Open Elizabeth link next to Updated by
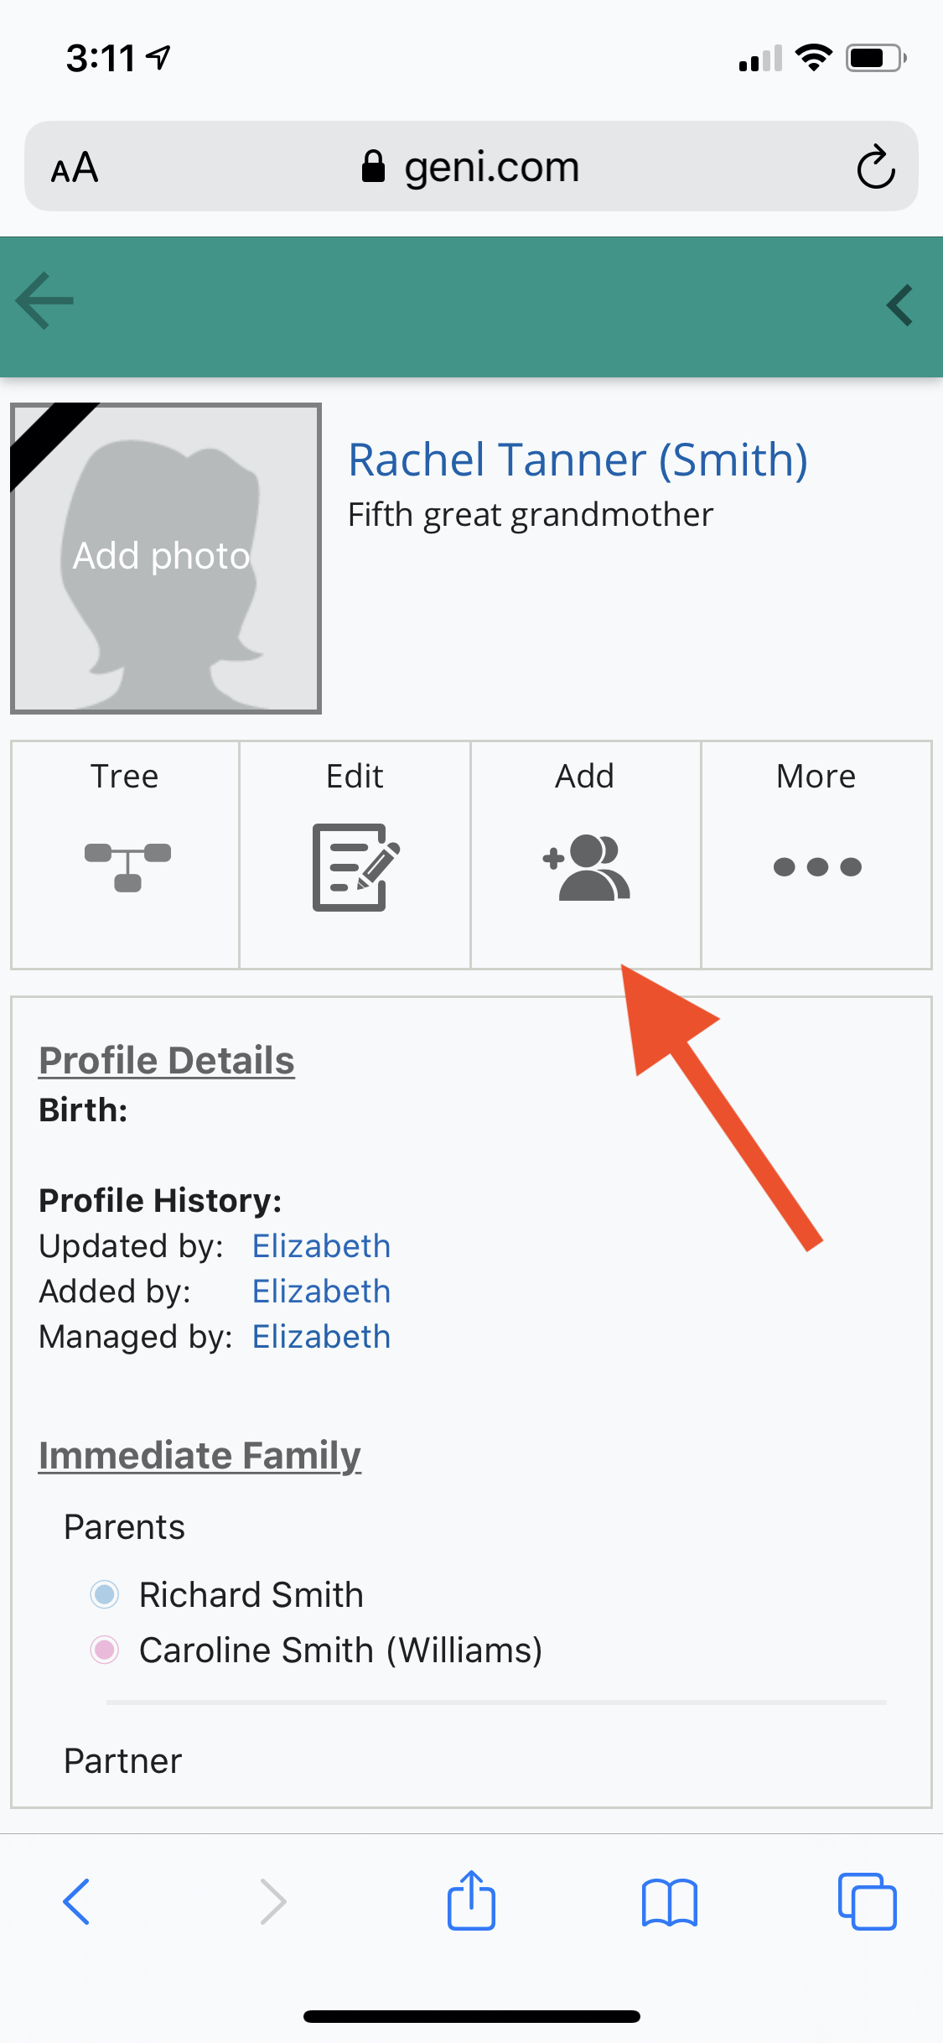The image size is (943, 2043). (x=322, y=1245)
